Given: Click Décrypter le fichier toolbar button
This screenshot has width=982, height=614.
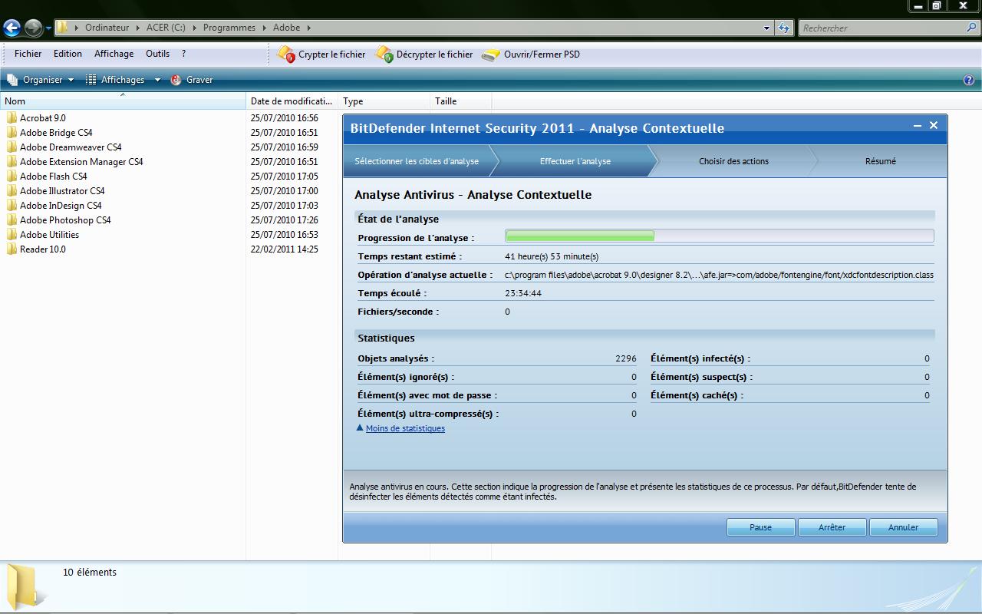Looking at the screenshot, I should pyautogui.click(x=424, y=54).
